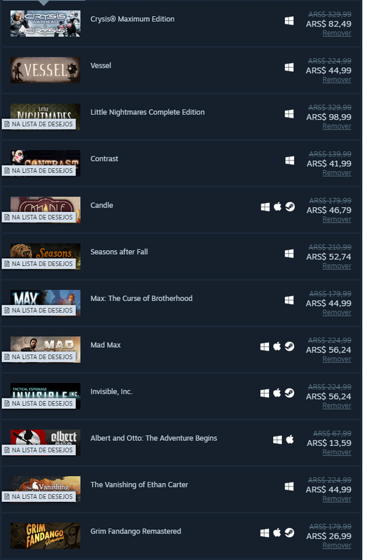Open The Vanishing of Ethan Carter title
The width and height of the screenshot is (367, 560).
[139, 484]
